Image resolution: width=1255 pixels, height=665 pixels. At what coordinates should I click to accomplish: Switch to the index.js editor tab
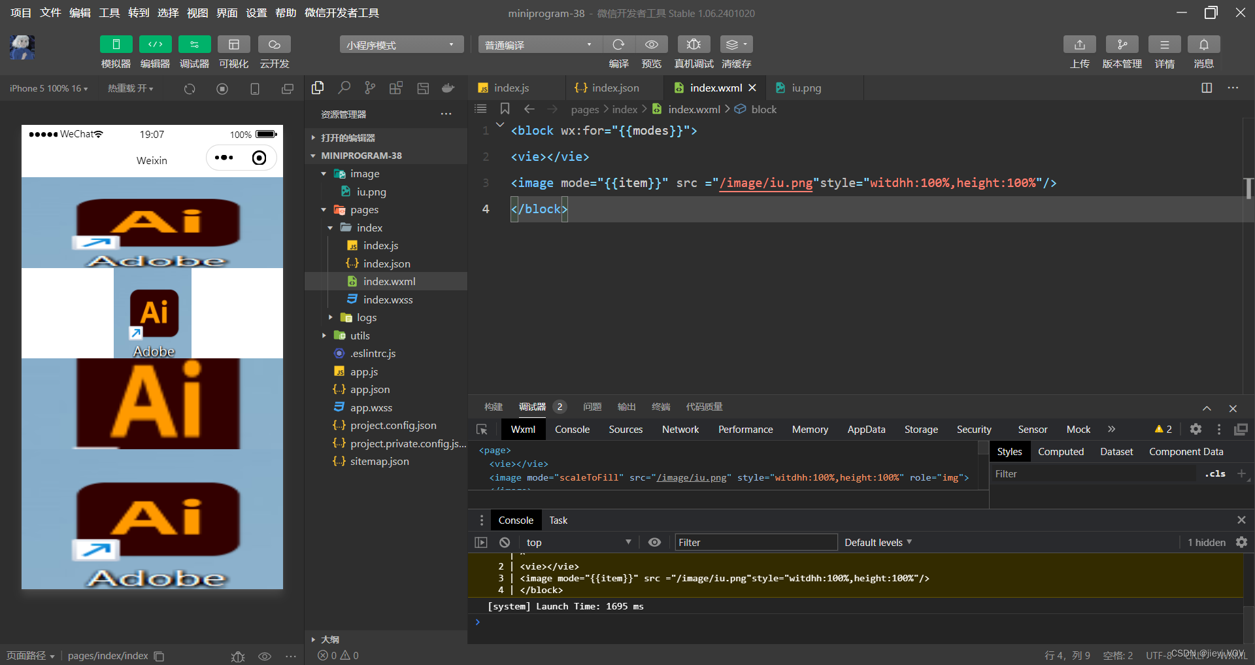click(x=511, y=88)
